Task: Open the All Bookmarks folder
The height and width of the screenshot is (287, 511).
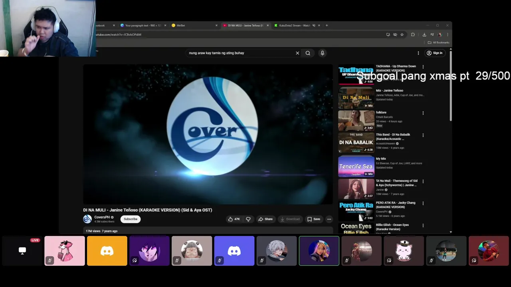Action: tap(438, 43)
